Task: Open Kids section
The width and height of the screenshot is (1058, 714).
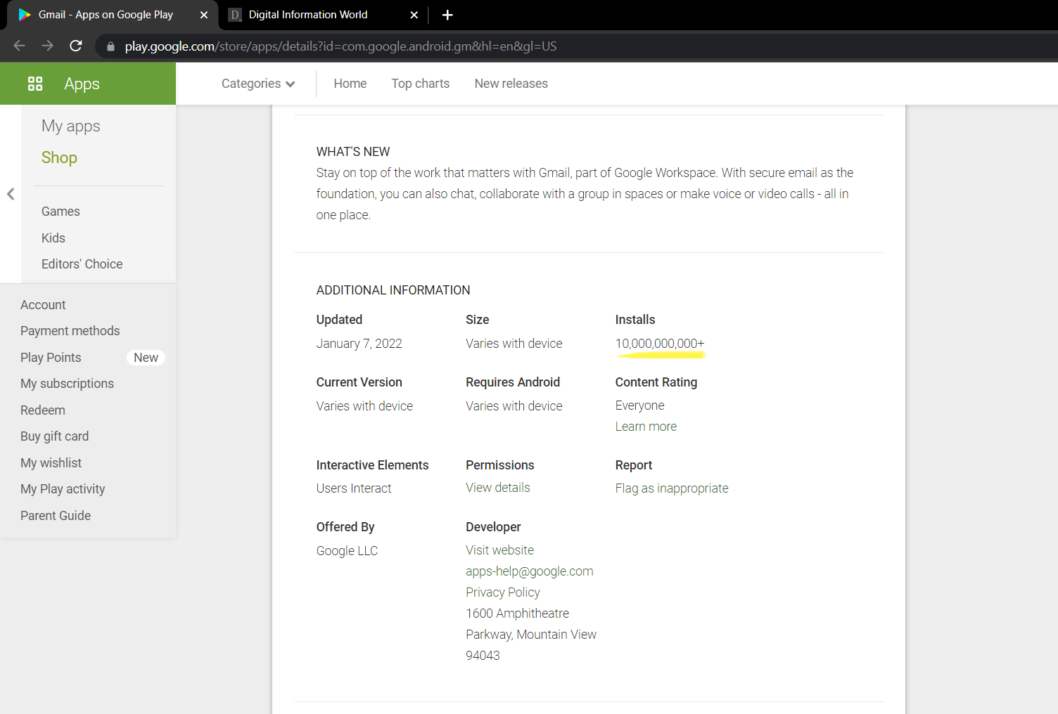Action: tap(53, 238)
